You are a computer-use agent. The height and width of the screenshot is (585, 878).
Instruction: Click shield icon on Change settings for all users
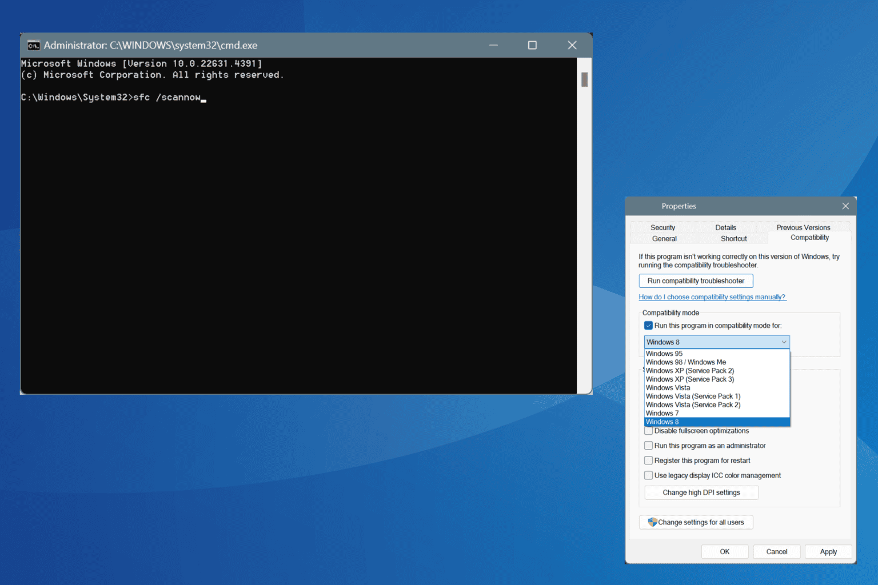click(x=652, y=522)
